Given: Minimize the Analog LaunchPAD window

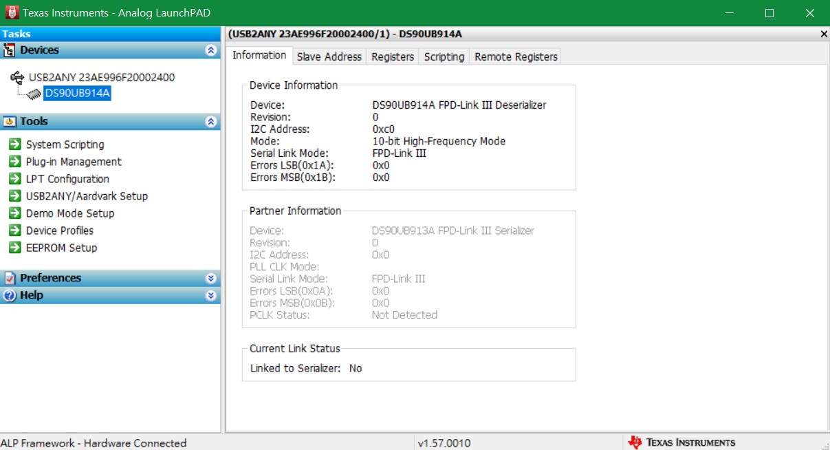Looking at the screenshot, I should point(731,13).
